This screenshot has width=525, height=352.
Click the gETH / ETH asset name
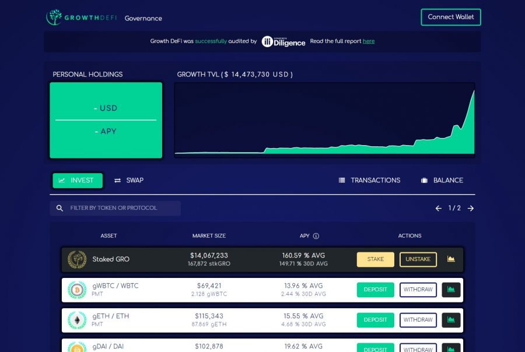[x=110, y=316]
